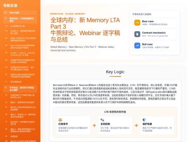The height and width of the screenshot is (142, 190).
Task: Click the English subtitle Global Memory - New Memory LTAs
Action: (x=82, y=48)
